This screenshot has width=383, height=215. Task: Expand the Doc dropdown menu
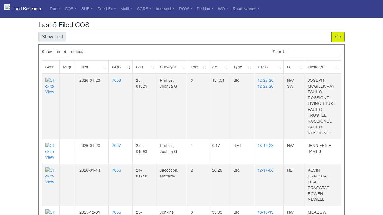point(55,9)
